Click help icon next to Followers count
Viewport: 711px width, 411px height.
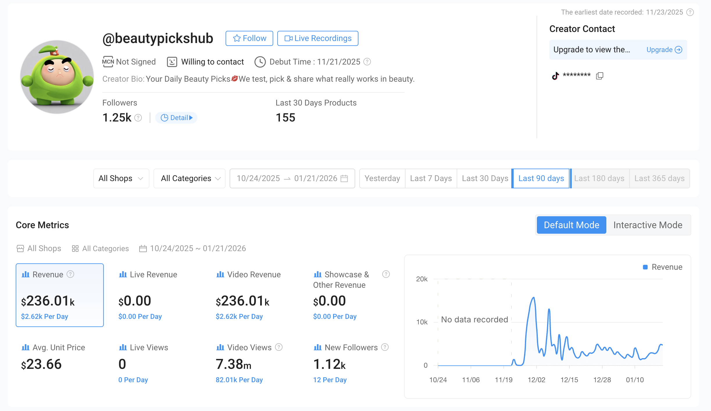click(x=138, y=118)
